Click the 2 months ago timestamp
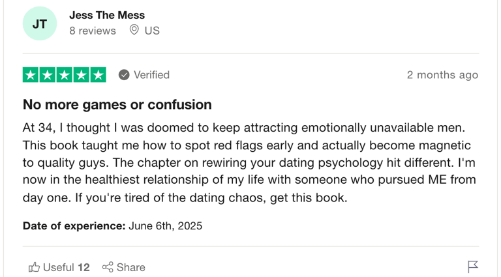501x277 pixels. [442, 75]
